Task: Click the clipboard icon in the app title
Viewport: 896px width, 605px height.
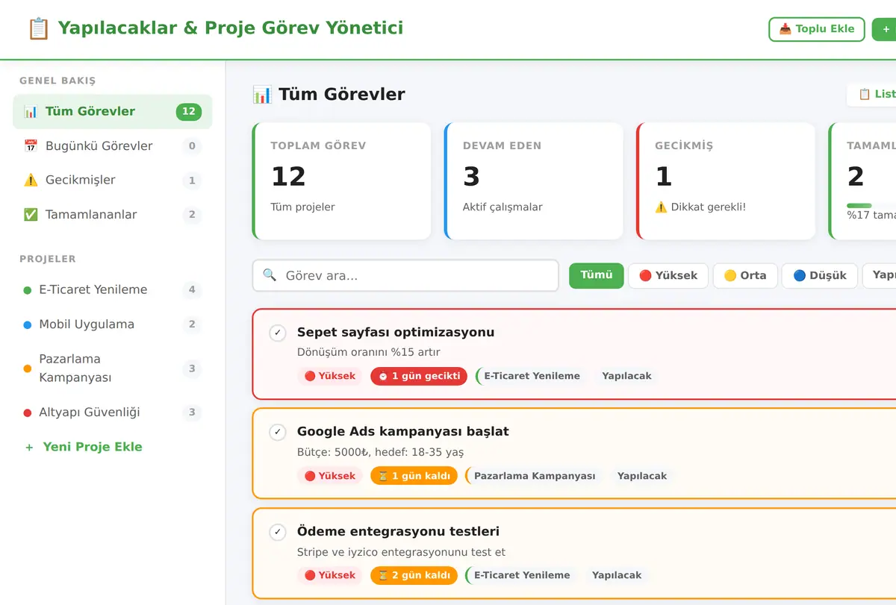Action: click(x=38, y=28)
